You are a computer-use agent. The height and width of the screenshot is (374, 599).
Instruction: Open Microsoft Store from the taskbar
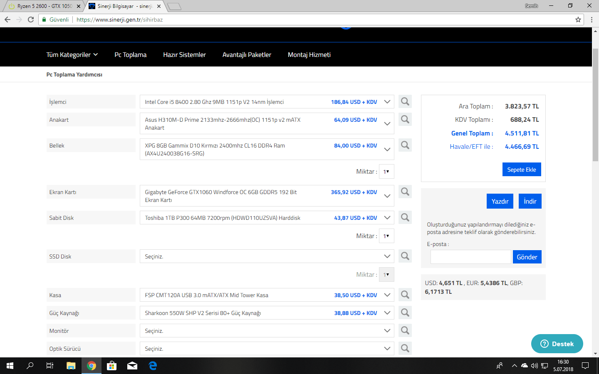point(111,366)
